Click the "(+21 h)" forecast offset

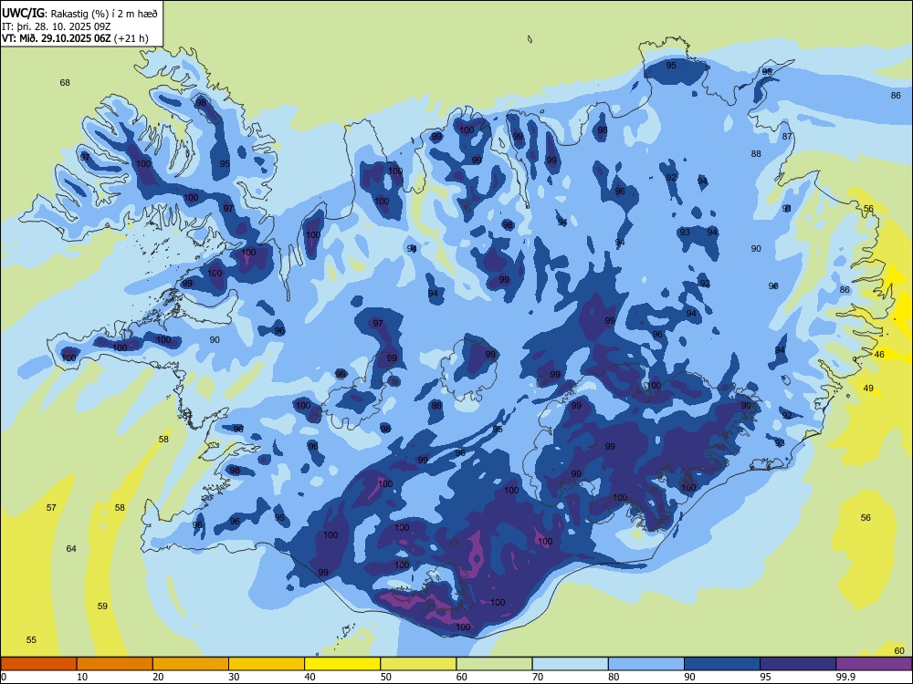[x=131, y=39]
